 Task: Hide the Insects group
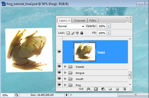(x=59, y=66)
